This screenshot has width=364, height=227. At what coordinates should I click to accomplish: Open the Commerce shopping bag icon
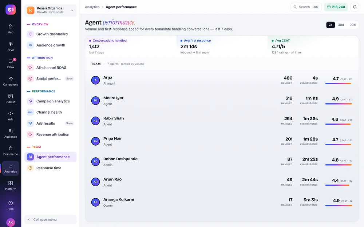11,151
